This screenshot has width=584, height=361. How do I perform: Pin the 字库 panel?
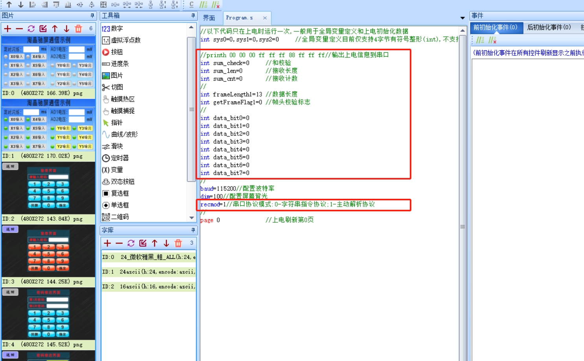[193, 230]
